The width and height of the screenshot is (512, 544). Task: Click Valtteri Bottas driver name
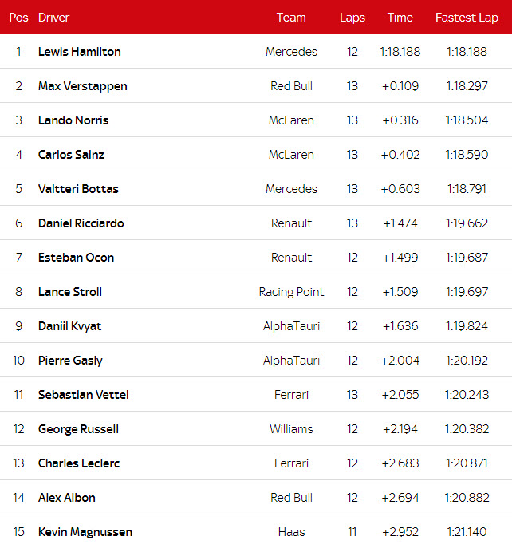point(78,189)
